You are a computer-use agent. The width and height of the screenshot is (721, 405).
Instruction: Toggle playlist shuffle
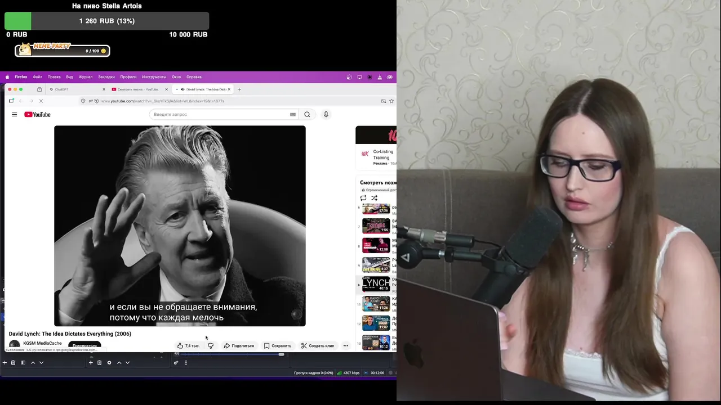[x=374, y=198]
